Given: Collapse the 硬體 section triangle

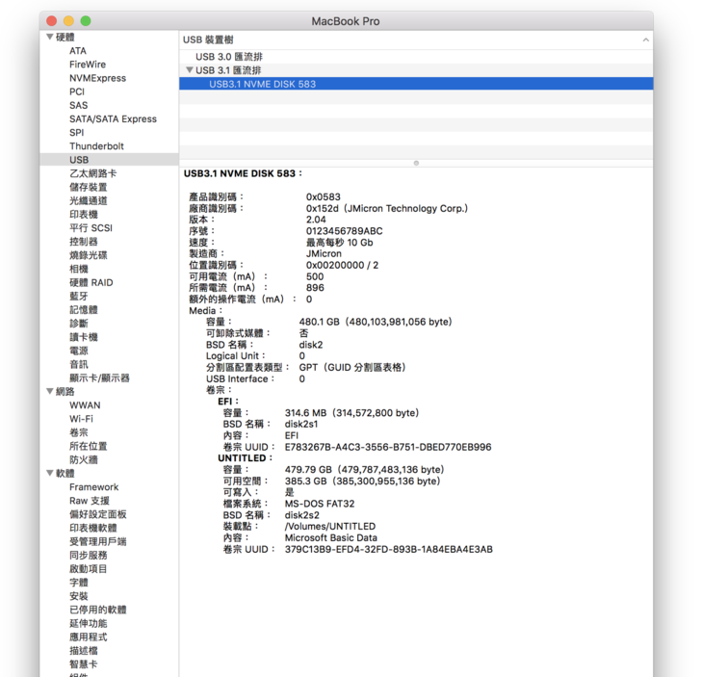Looking at the screenshot, I should pyautogui.click(x=49, y=37).
